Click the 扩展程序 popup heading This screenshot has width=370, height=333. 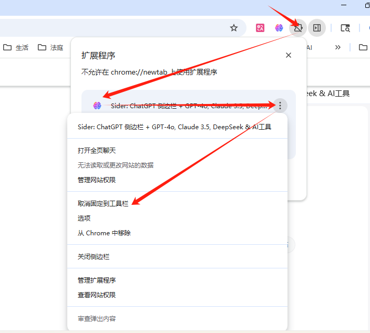pyautogui.click(x=98, y=56)
